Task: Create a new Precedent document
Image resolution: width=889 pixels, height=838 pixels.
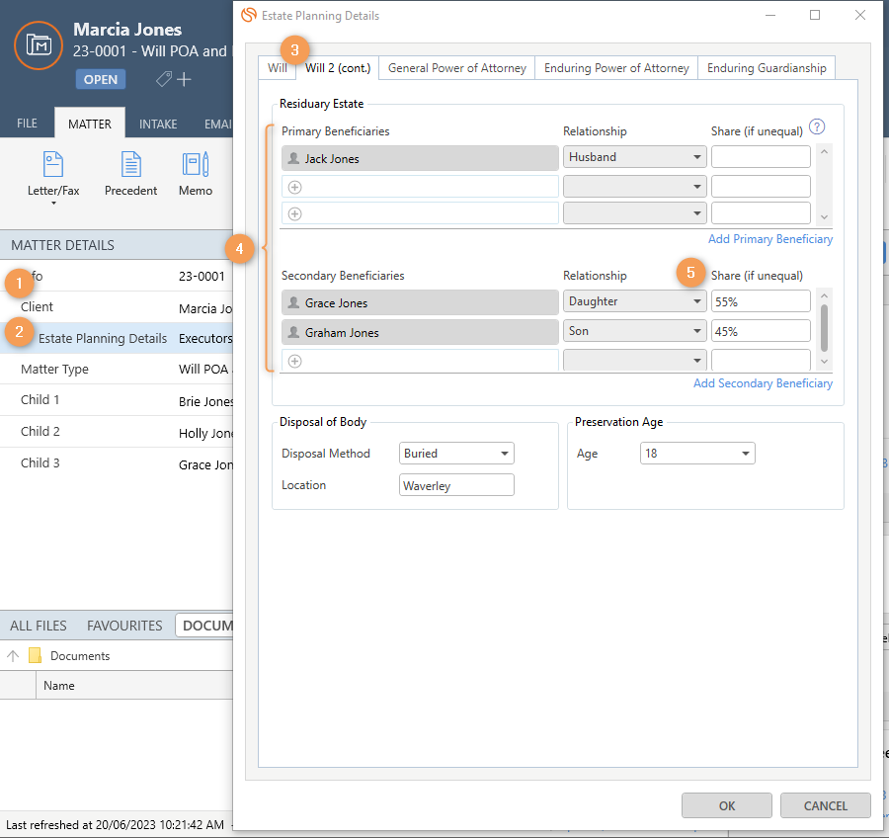Action: coord(131,174)
